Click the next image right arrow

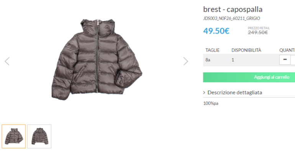[x=186, y=61]
